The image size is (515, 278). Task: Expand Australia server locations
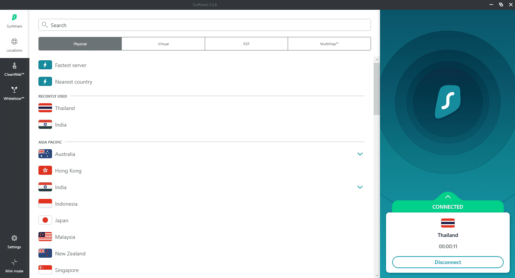[x=360, y=154]
